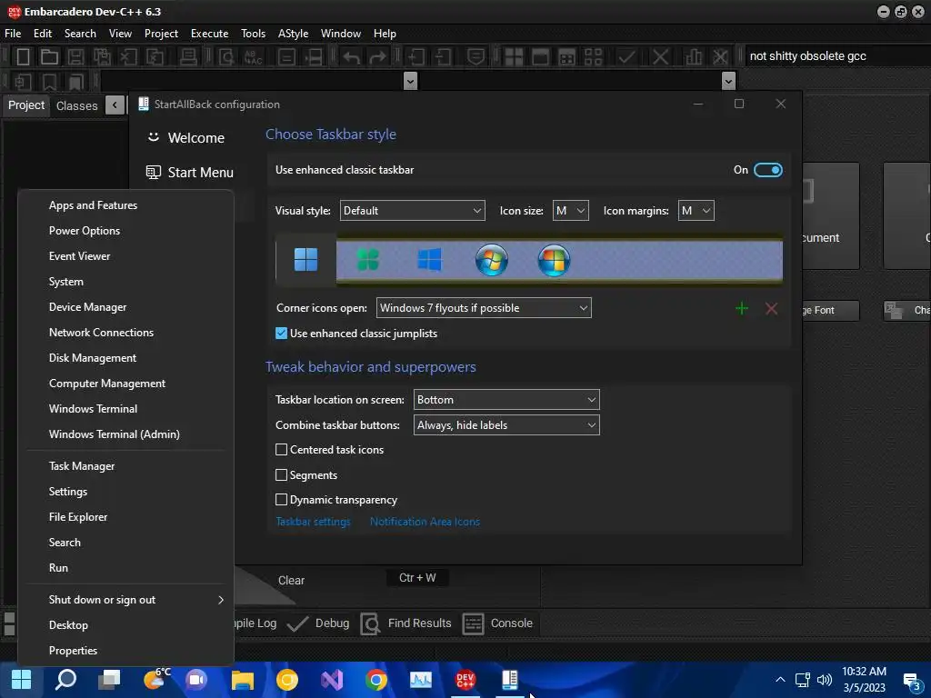The height and width of the screenshot is (698, 931).
Task: Click the green plus icon in StartAllBack
Action: tap(742, 309)
